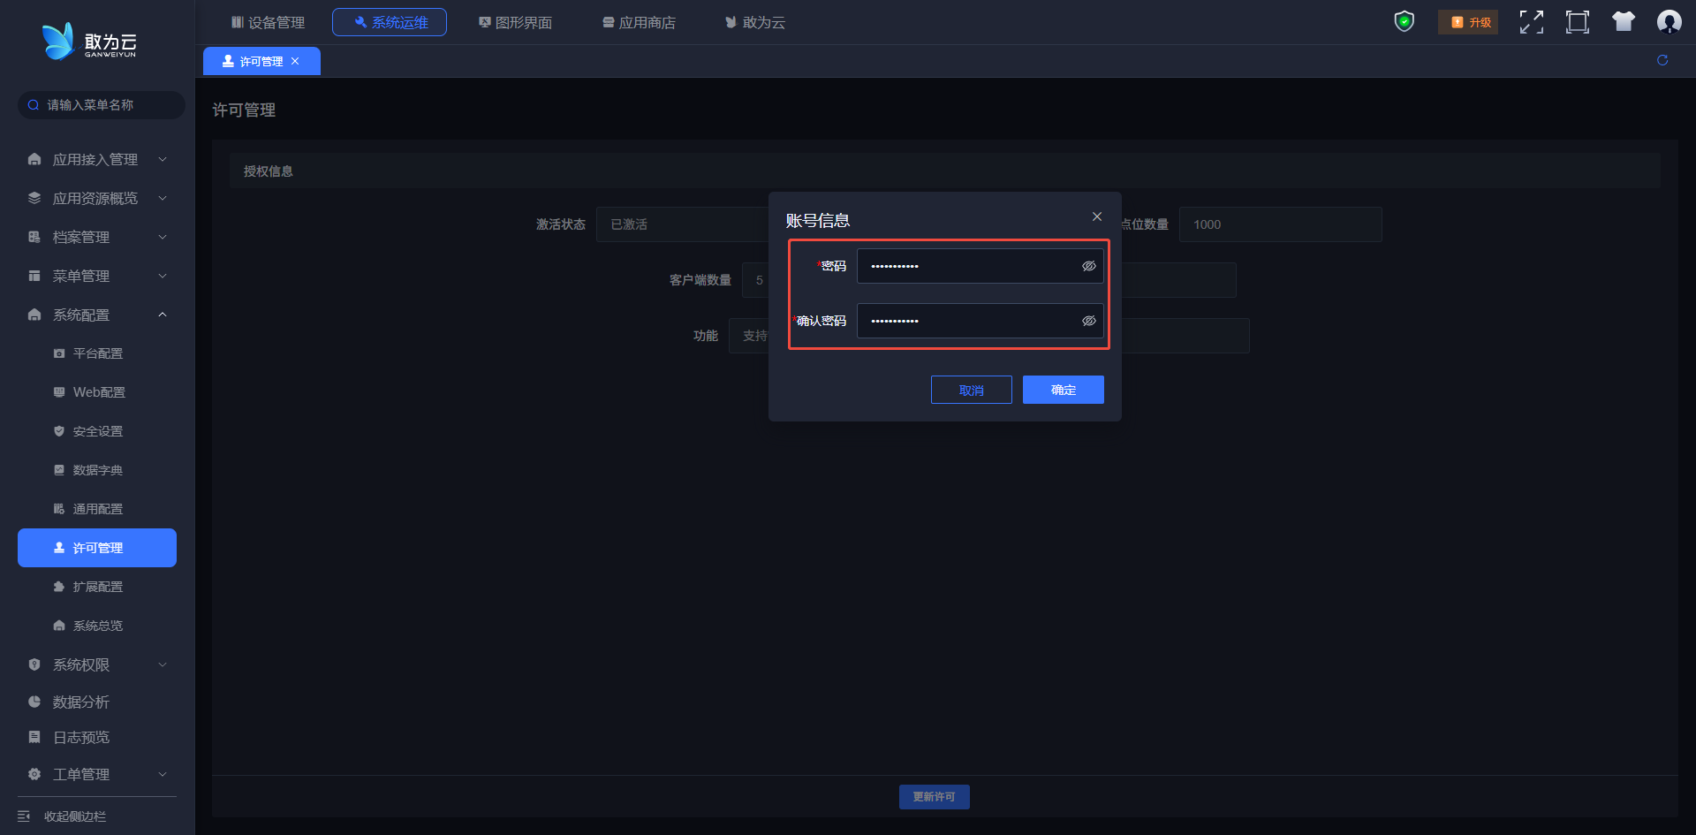Open the 应用商店 top menu
Screen dimensions: 1696x835
(639, 22)
